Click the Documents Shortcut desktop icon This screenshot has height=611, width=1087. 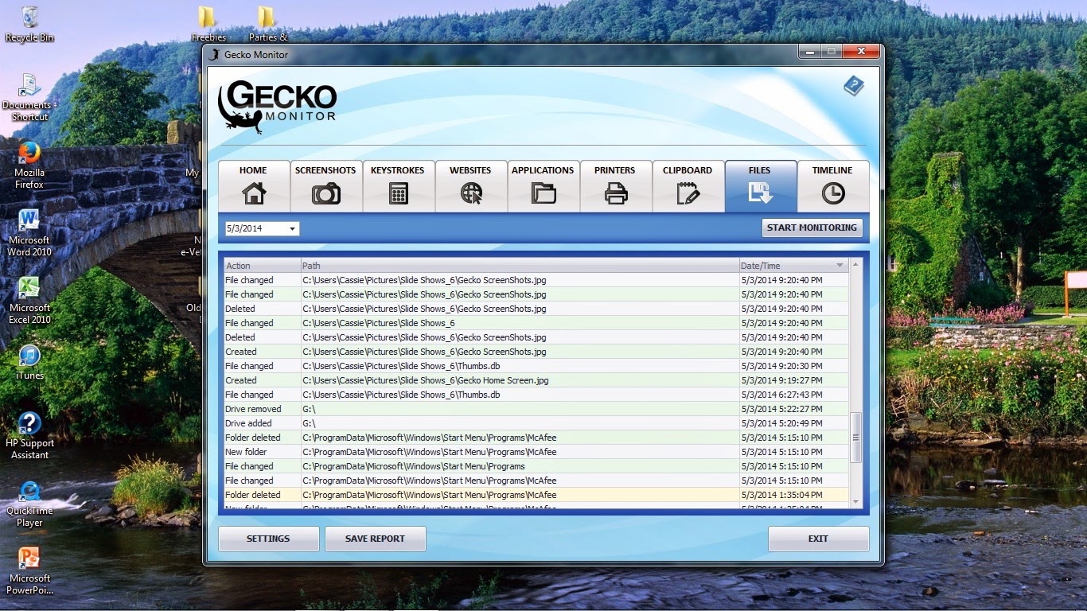29,98
